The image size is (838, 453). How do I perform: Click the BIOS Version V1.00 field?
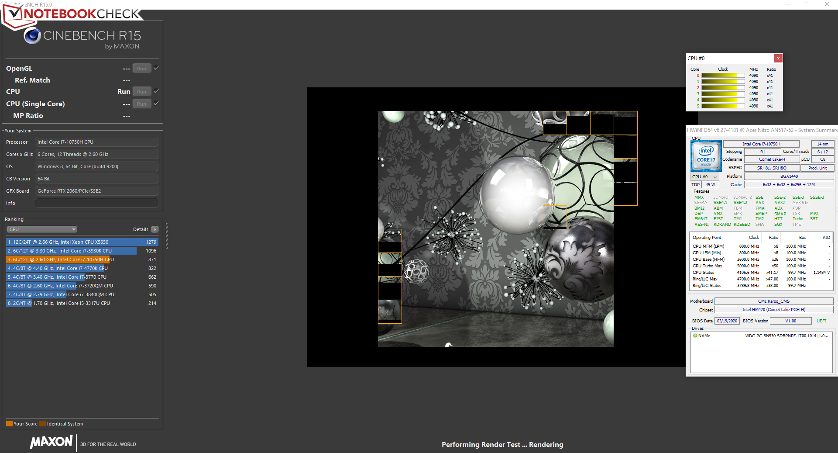point(790,321)
